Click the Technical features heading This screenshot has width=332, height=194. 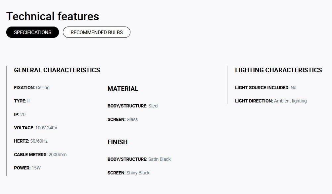(53, 16)
